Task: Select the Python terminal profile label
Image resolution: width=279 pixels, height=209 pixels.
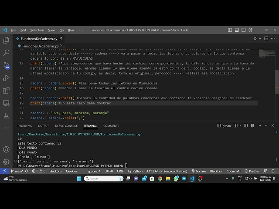Action: pyautogui.click(x=224, y=126)
